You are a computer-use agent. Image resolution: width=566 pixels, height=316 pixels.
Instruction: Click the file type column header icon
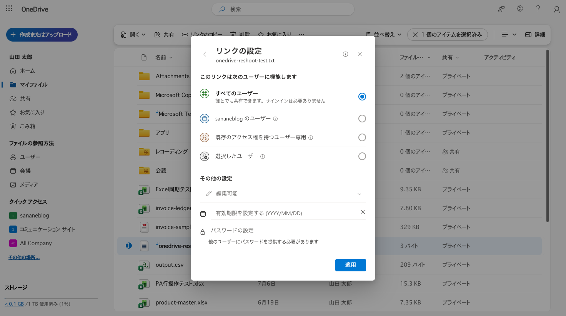point(144,57)
